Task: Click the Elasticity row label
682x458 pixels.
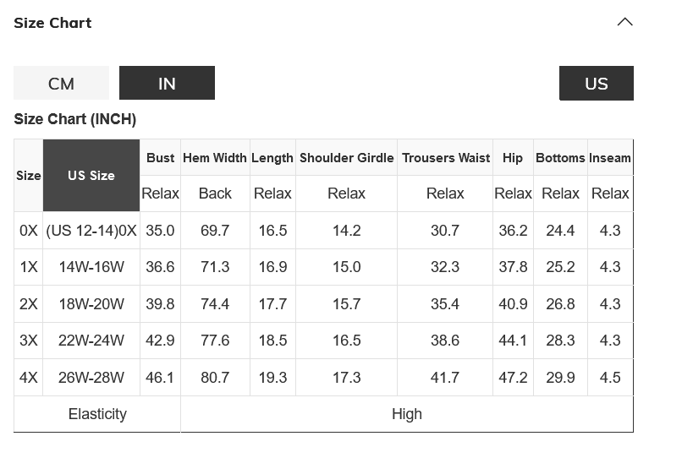Action: click(97, 414)
